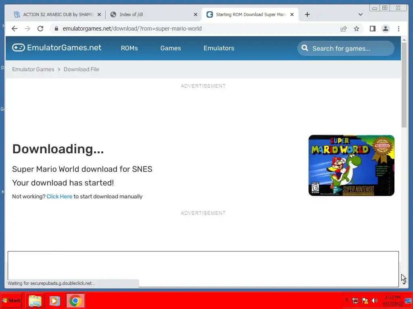This screenshot has height=309, width=413.
Task: Select the Downloading... heading text
Action: 58,149
